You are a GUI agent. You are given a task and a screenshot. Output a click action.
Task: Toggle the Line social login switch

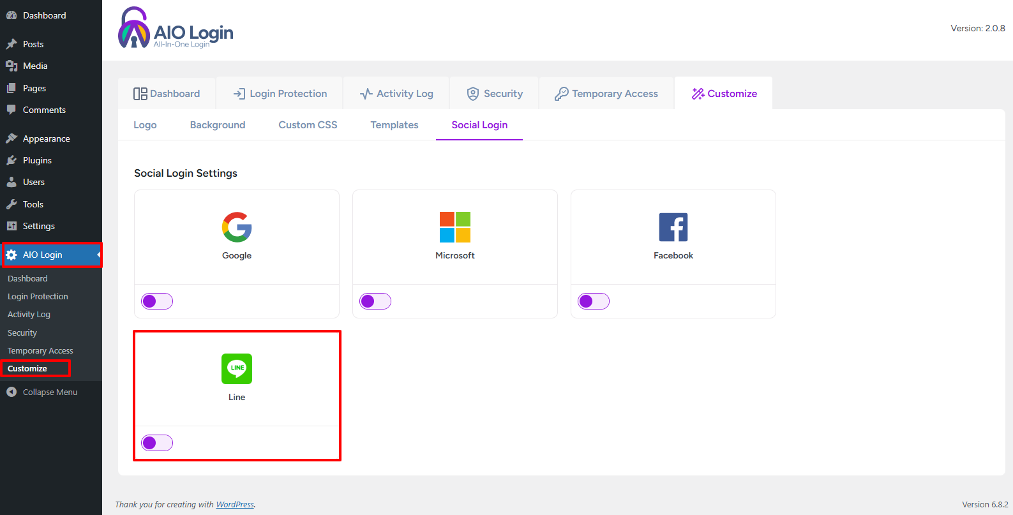pyautogui.click(x=157, y=443)
